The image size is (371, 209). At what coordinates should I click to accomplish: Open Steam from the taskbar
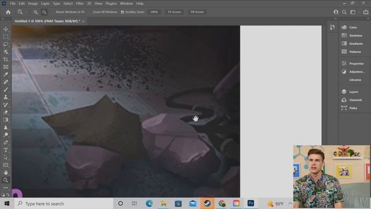(x=208, y=203)
